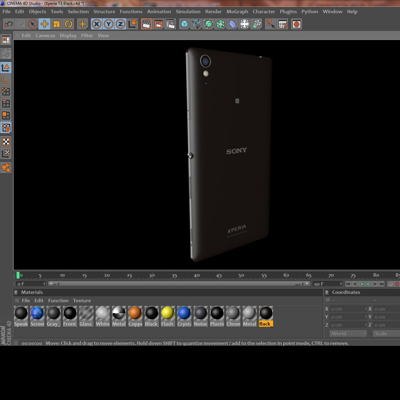400x400 pixels.
Task: Add a Cube primitive object
Action: (184, 24)
